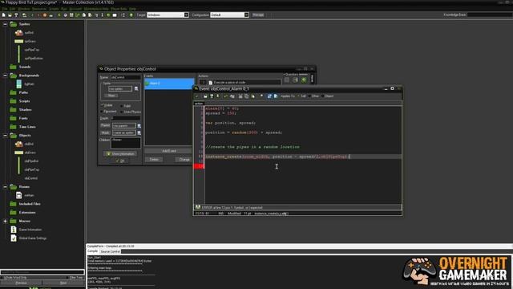Screen dimensions: 513x289
Task: Click the resource tree search field
Action: pyautogui.click(x=42, y=272)
